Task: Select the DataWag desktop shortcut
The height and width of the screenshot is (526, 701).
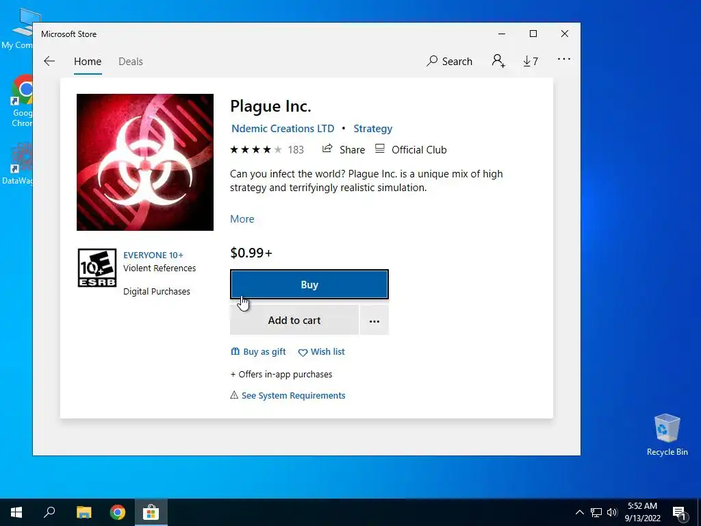Action: 18,164
